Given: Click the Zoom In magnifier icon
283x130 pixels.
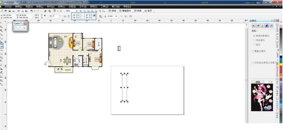Looking at the screenshot, I should 81,11.
